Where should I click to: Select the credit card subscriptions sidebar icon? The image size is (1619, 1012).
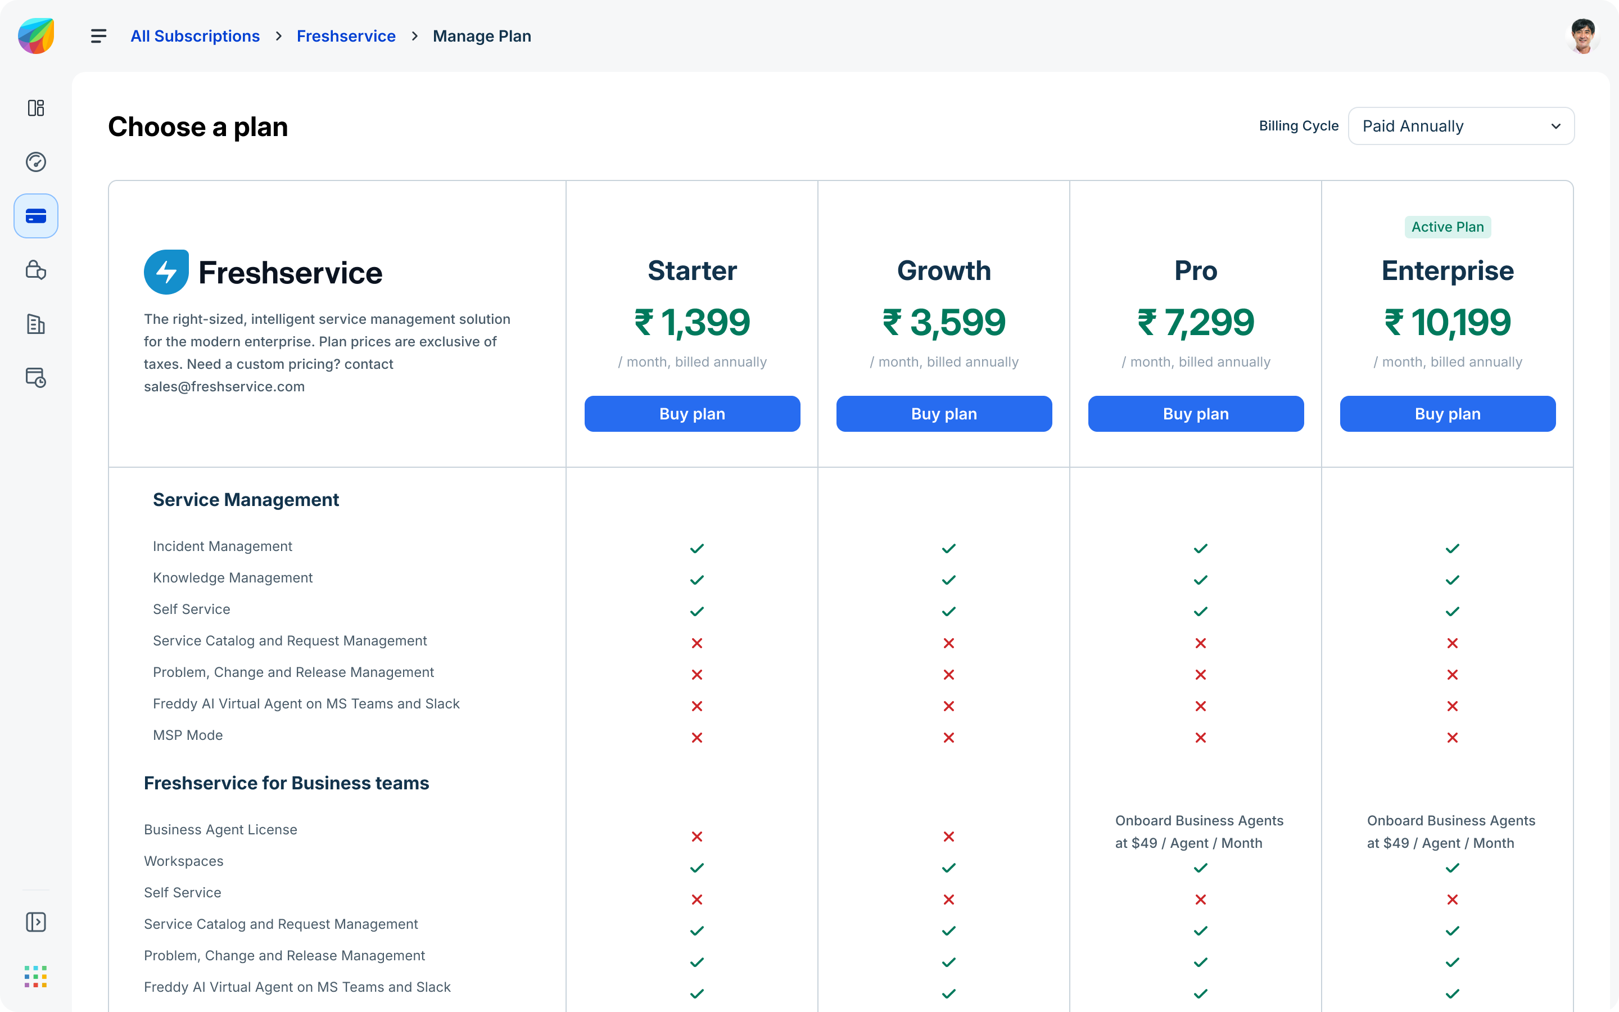point(36,216)
